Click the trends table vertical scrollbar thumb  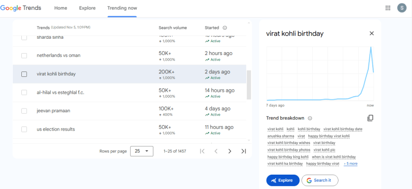(x=249, y=85)
